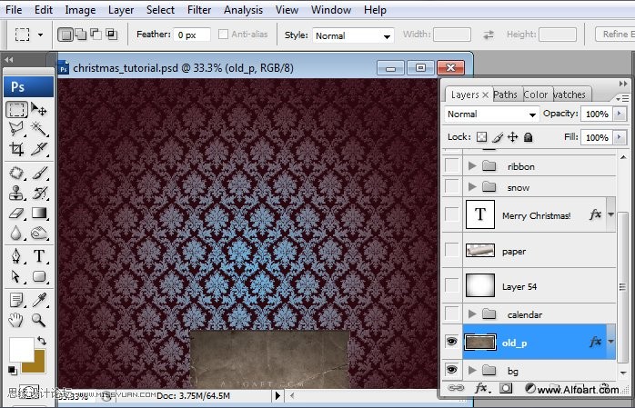Open the Style dropdown in options bar

(352, 35)
